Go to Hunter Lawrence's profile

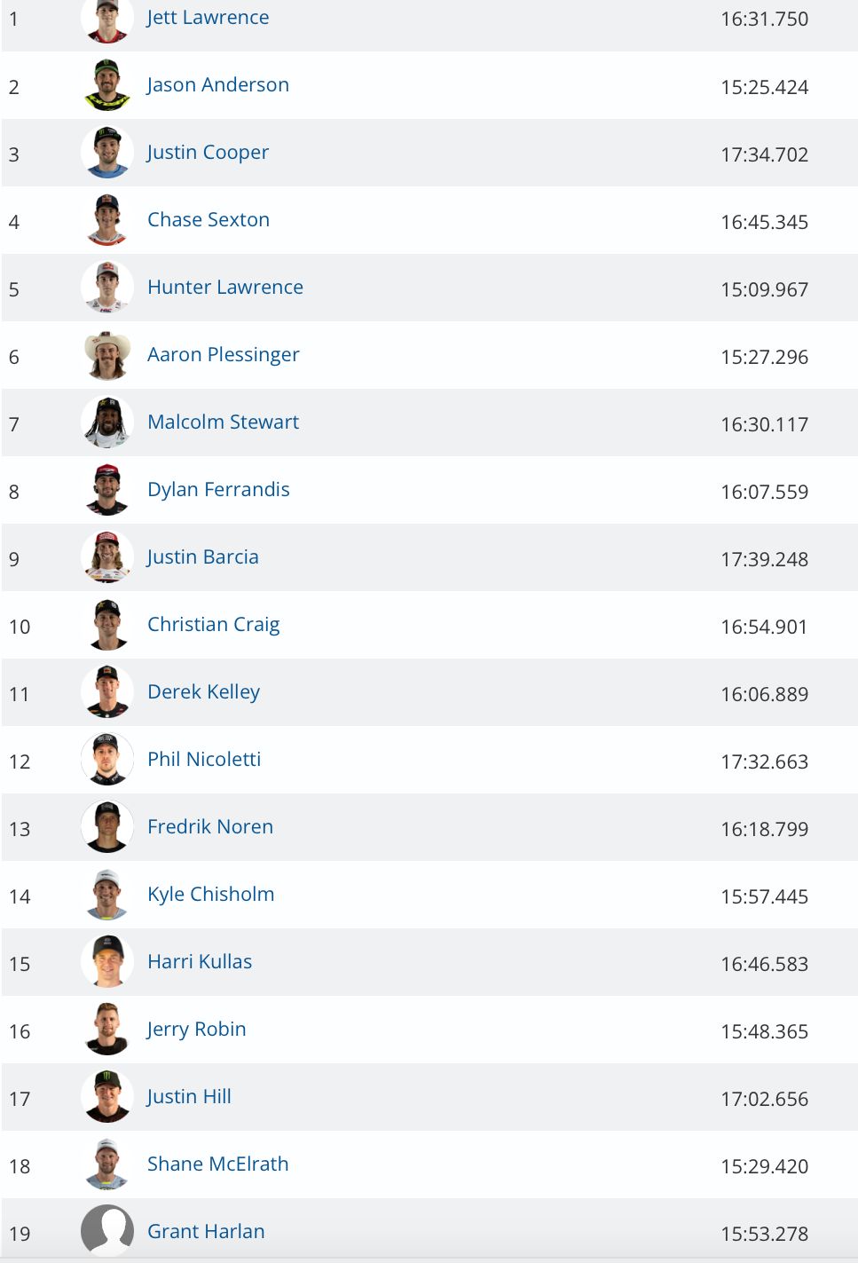[x=225, y=288]
